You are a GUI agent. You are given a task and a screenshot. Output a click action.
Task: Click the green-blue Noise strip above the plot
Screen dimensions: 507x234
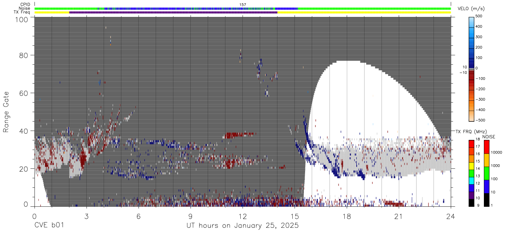(243, 8)
